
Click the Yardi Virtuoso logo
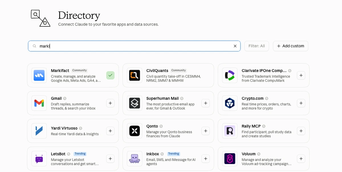point(39,131)
